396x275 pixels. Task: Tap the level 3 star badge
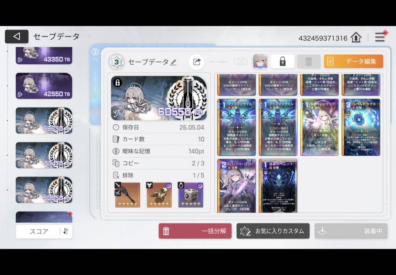(117, 62)
